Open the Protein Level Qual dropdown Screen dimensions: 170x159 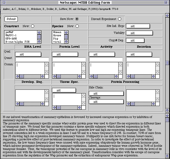pyautogui.click(x=65, y=54)
